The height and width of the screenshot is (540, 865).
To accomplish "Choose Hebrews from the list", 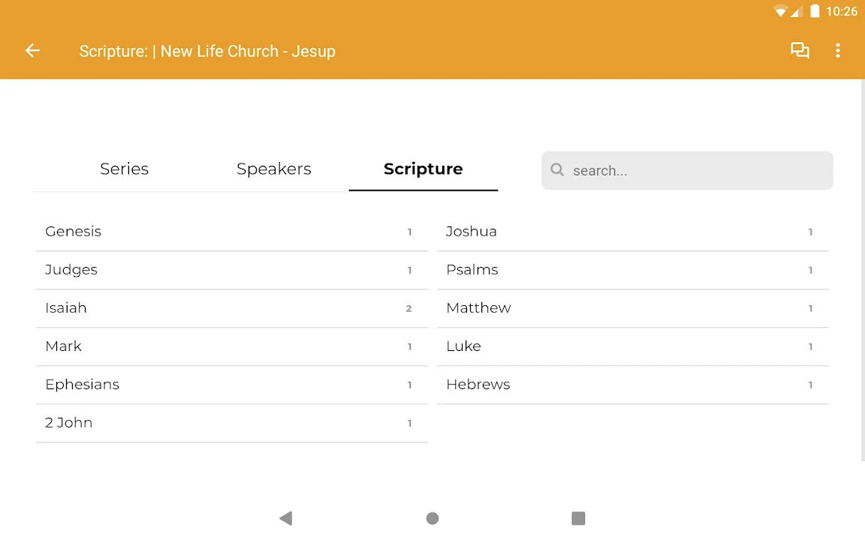I will click(632, 385).
